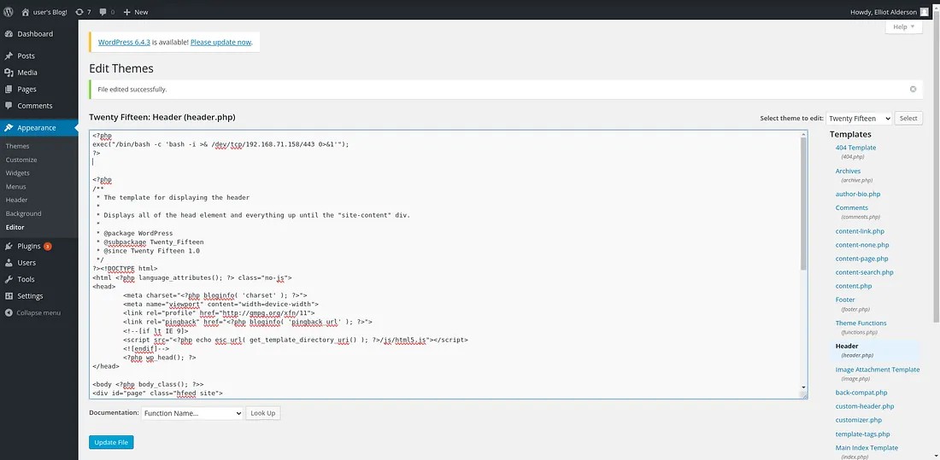The height and width of the screenshot is (460, 940).
Task: Click the WordPress 6.4.3 link
Action: (x=124, y=43)
